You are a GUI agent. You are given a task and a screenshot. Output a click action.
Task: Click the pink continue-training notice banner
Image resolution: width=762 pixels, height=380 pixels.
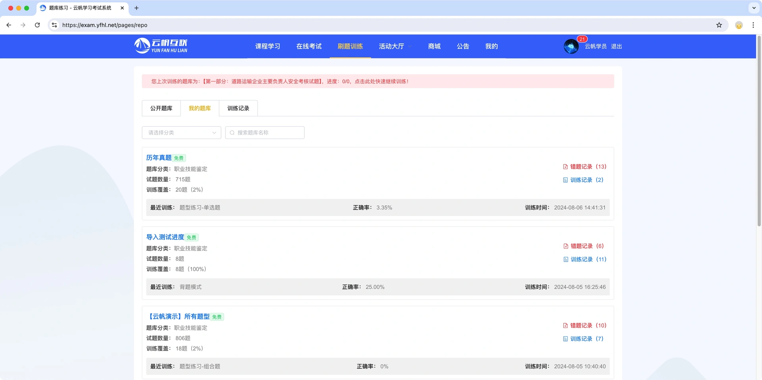[378, 81]
